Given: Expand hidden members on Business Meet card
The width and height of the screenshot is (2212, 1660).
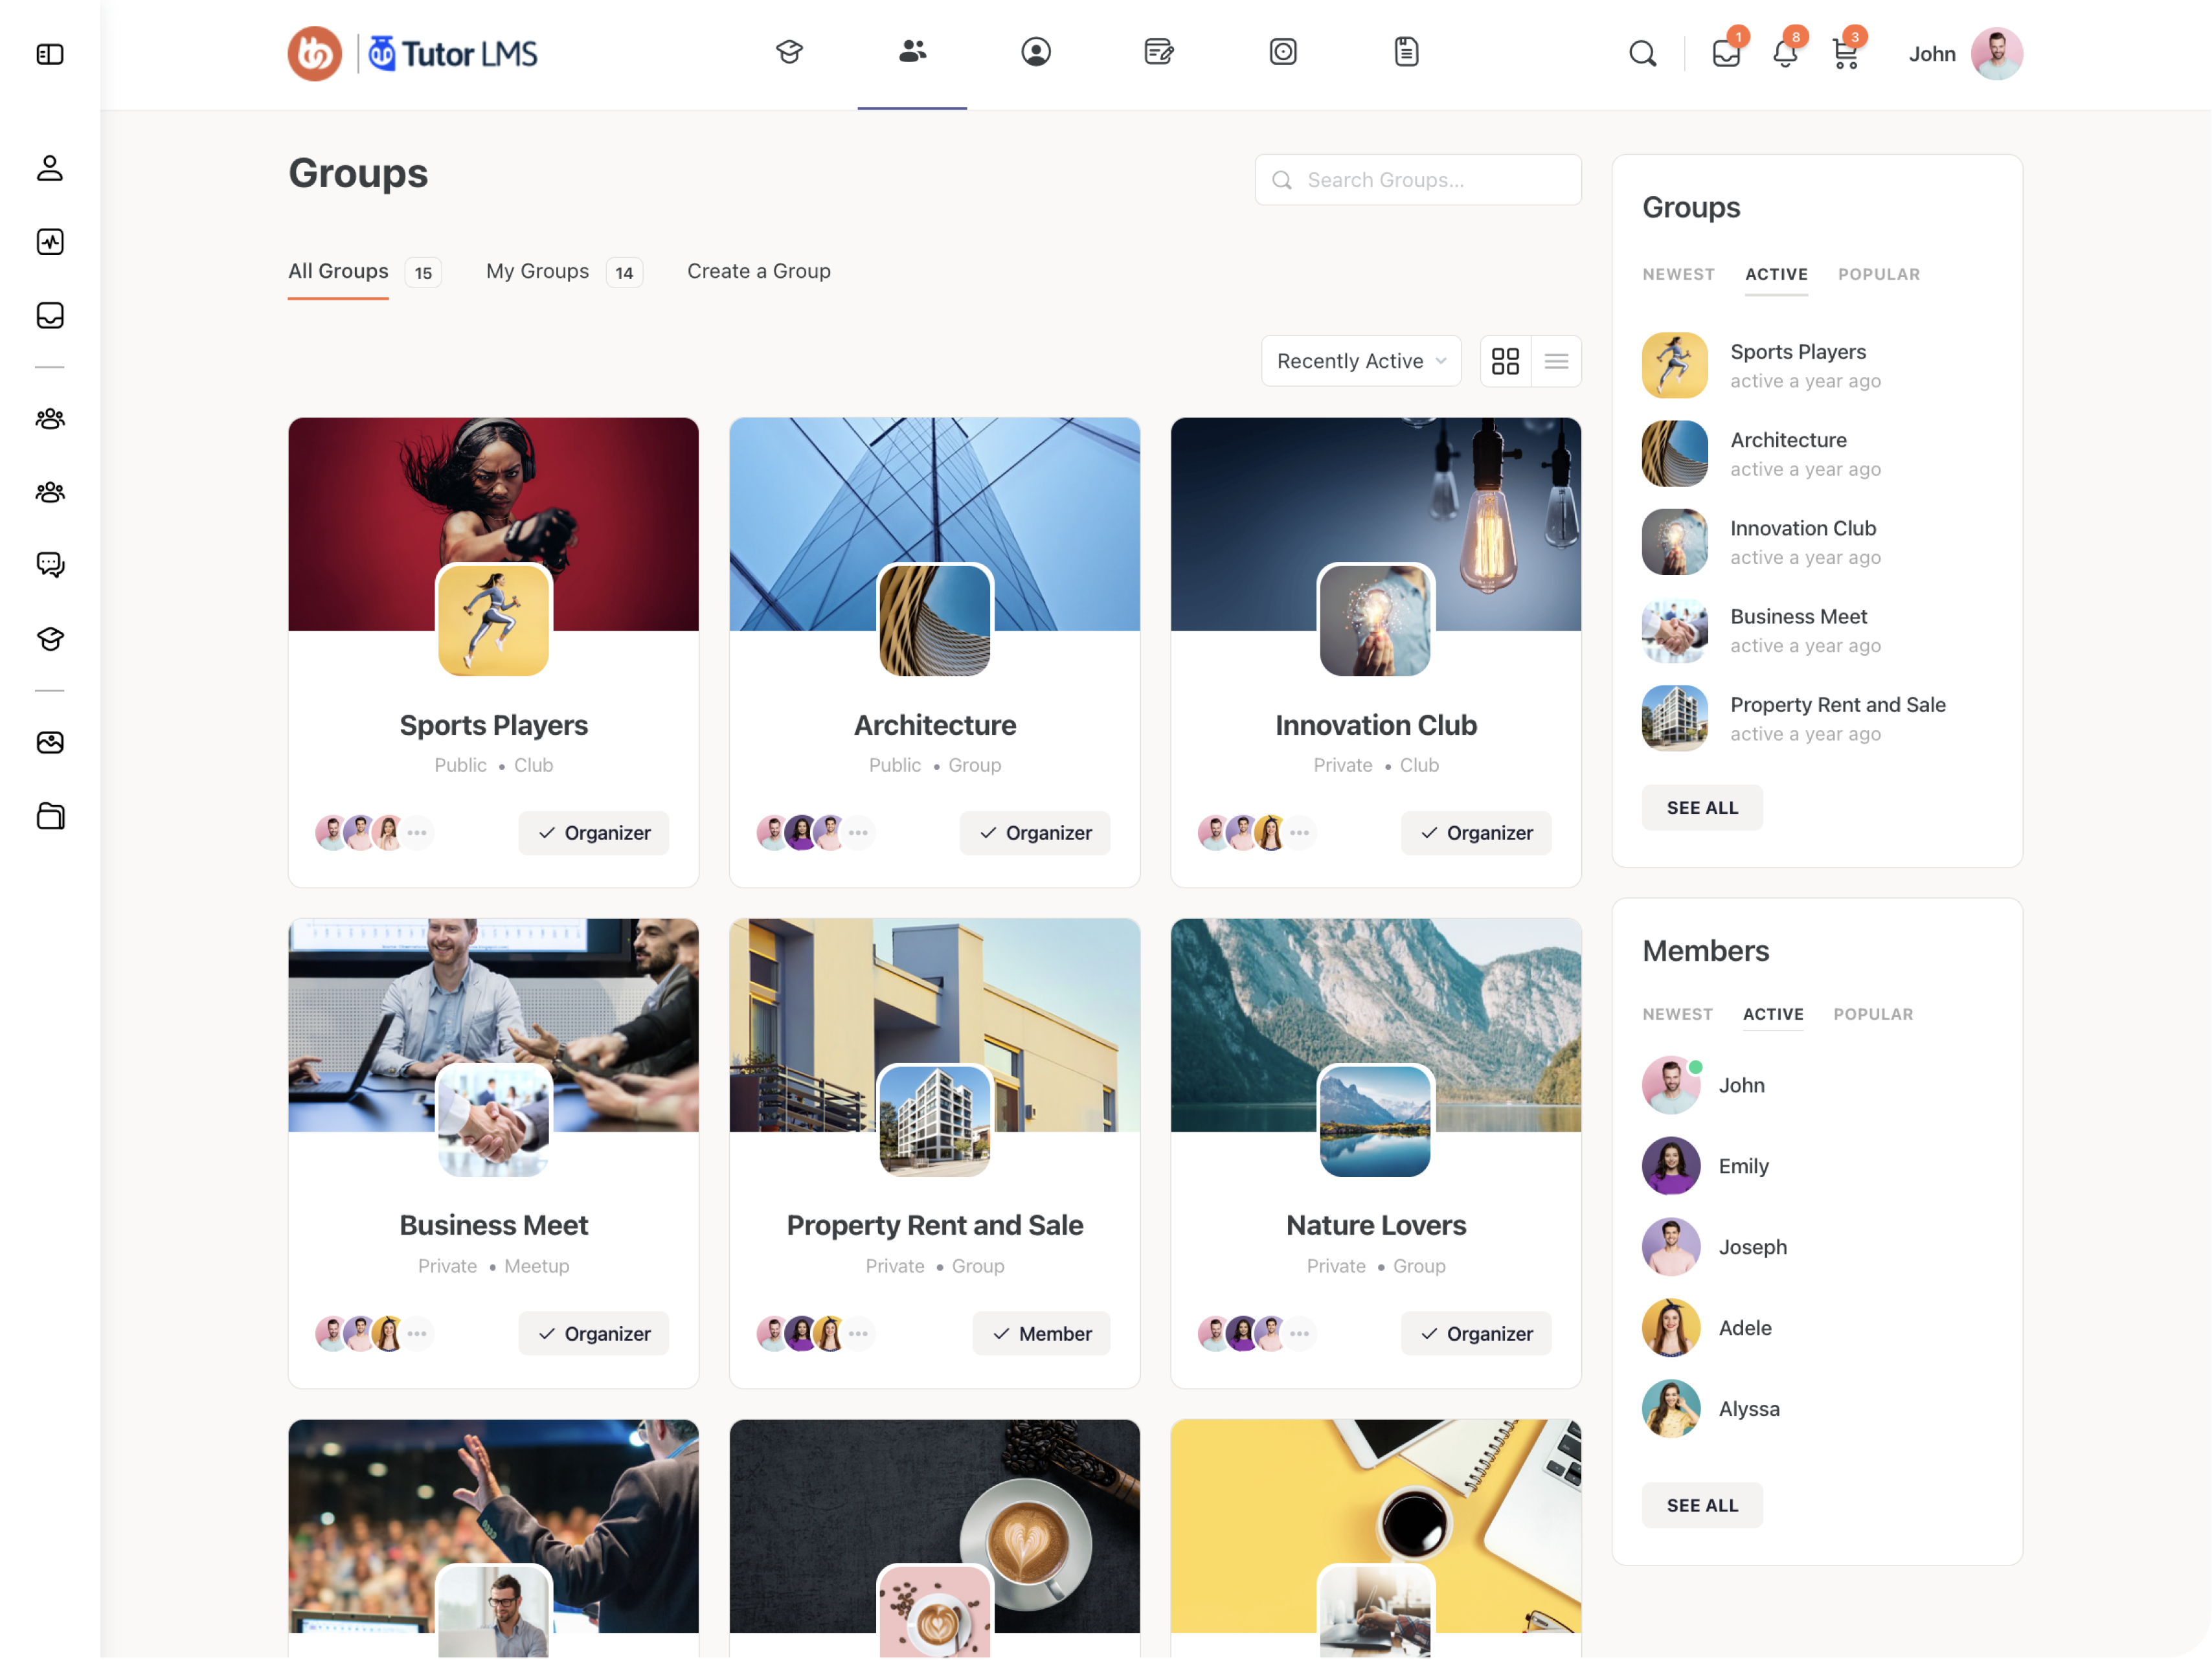Looking at the screenshot, I should [418, 1333].
